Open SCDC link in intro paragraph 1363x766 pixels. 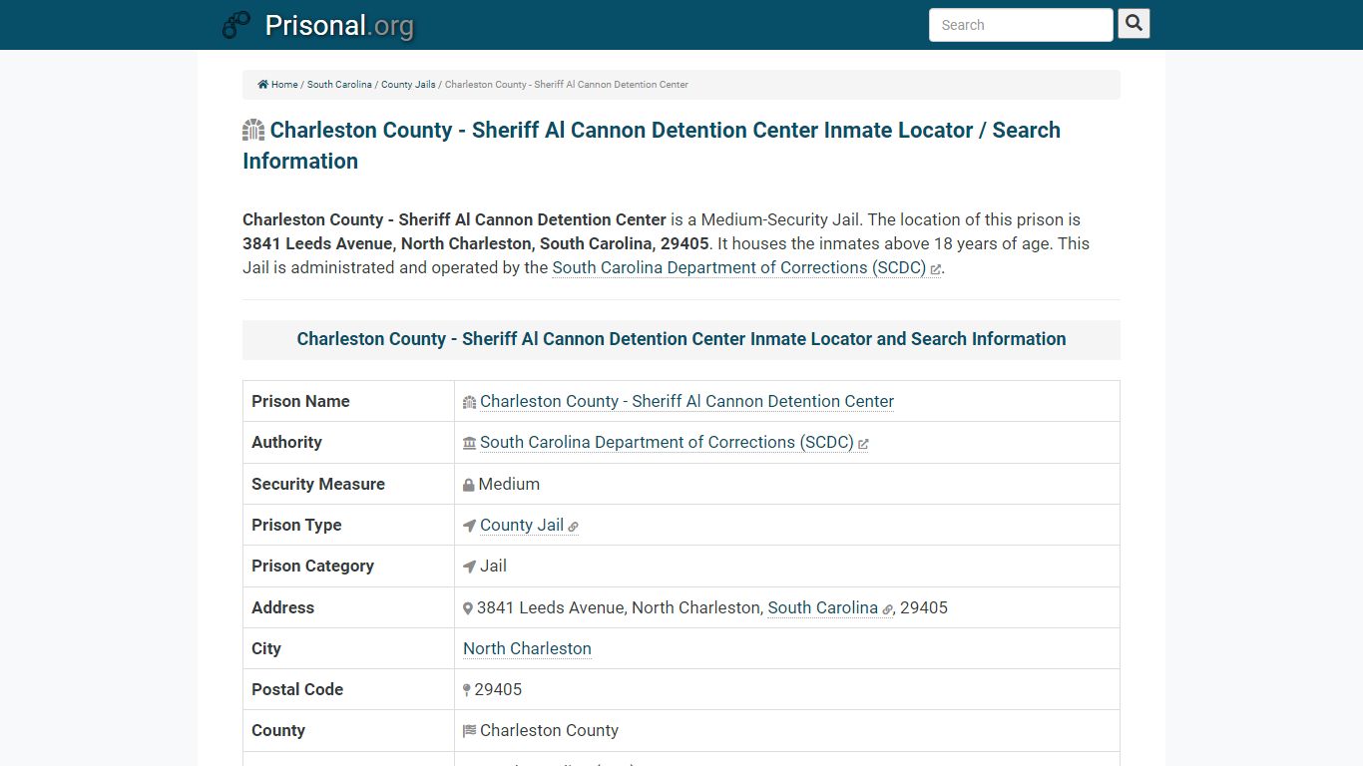point(739,267)
